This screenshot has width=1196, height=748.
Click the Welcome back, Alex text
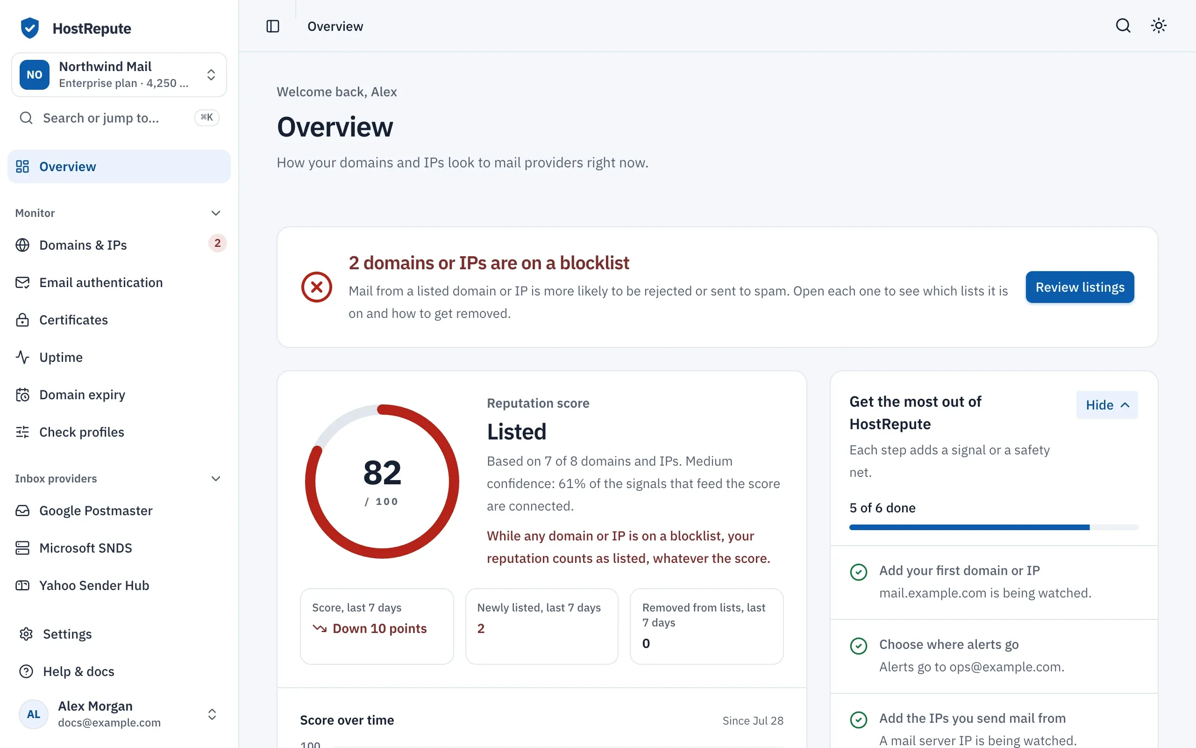tap(336, 92)
